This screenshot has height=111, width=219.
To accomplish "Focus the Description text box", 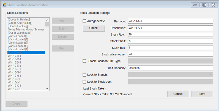I will click(171, 28).
